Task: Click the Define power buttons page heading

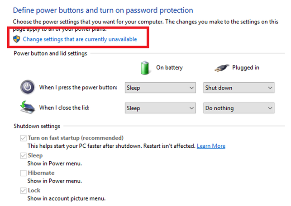Action: 103,10
